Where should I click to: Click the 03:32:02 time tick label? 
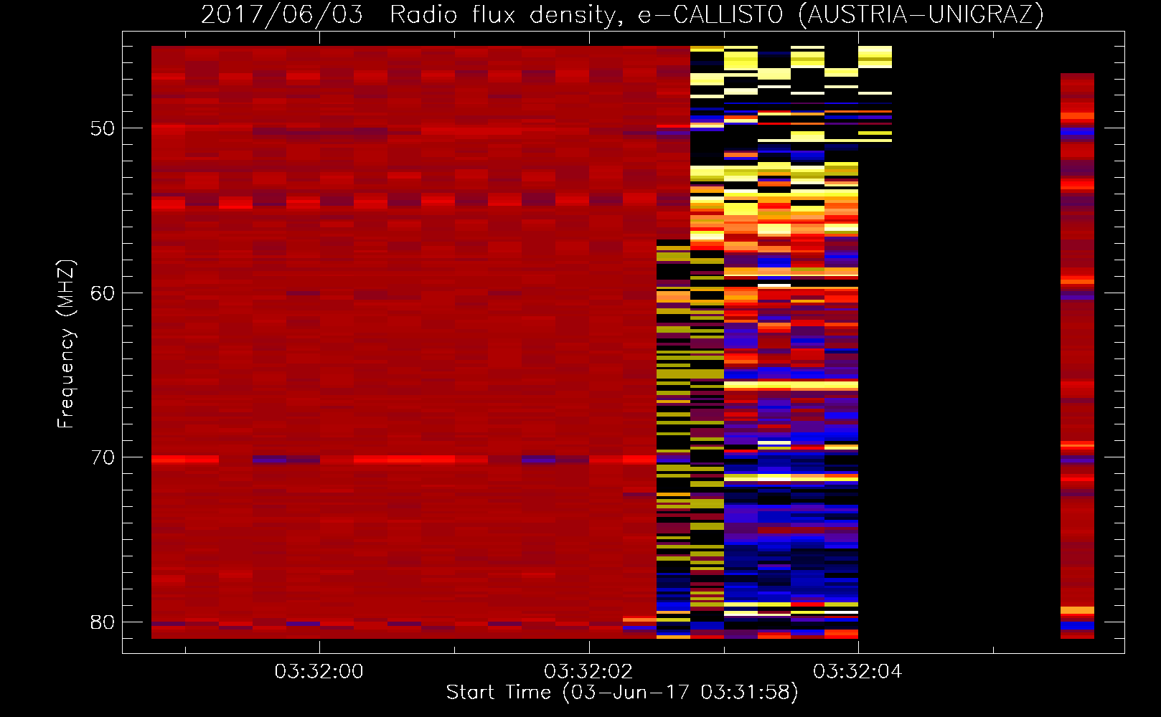pyautogui.click(x=588, y=672)
